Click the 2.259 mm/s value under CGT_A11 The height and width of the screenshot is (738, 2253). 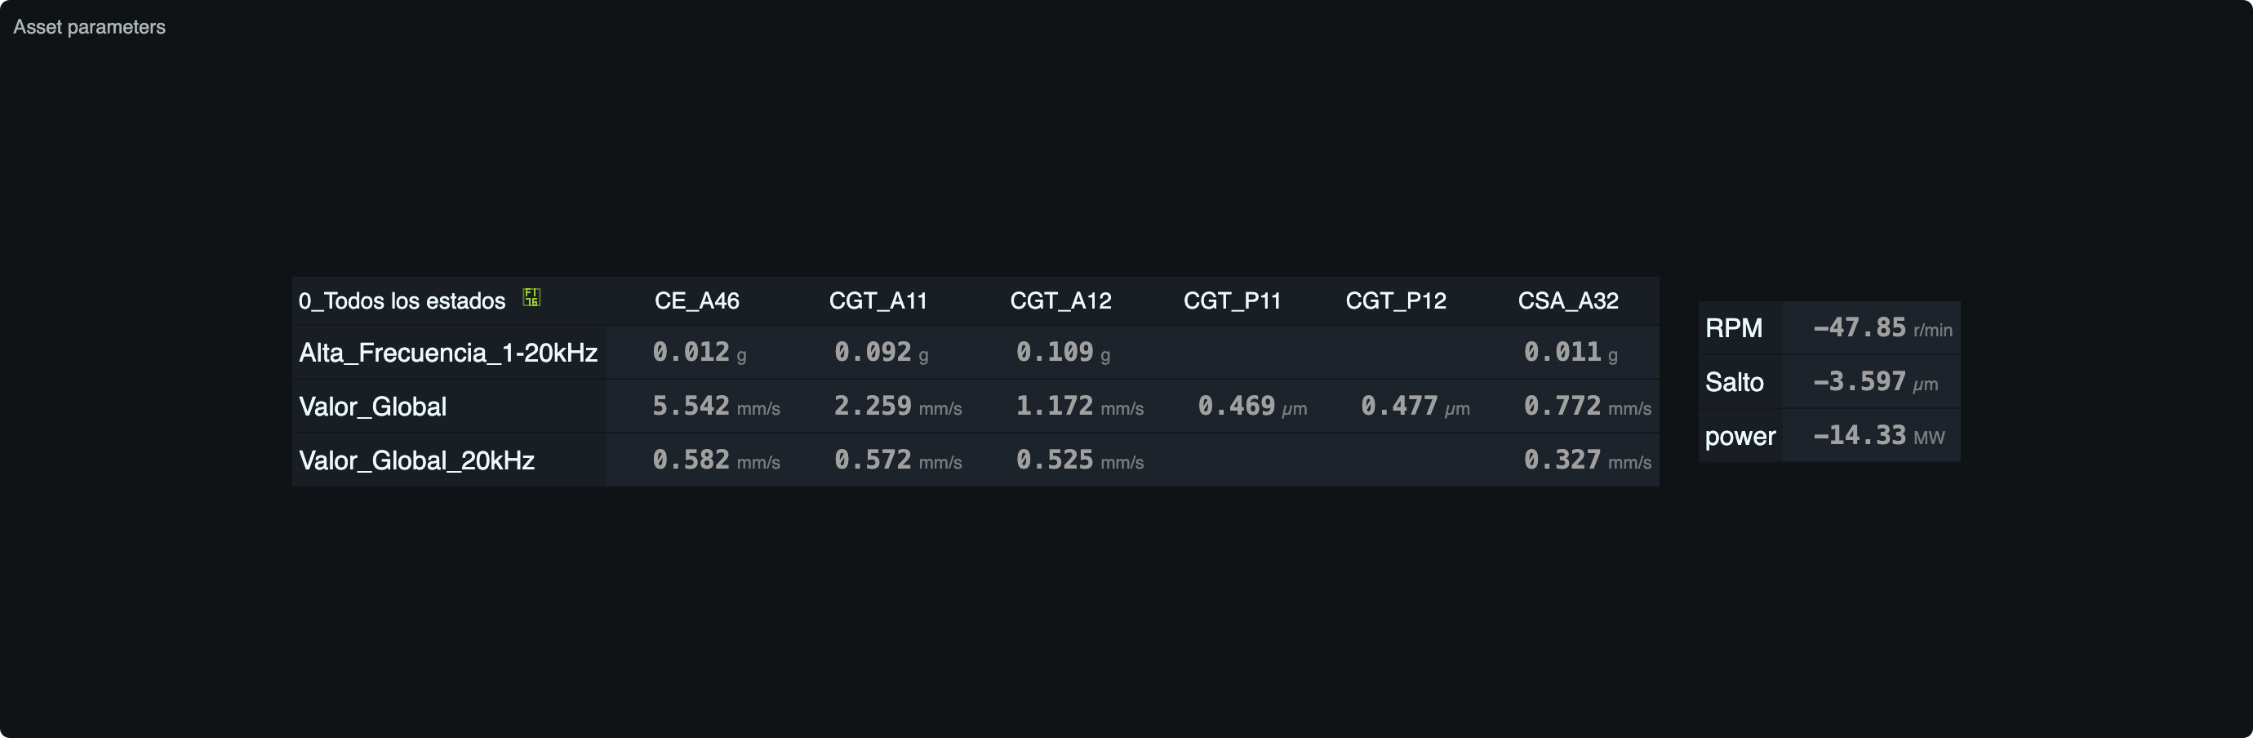click(x=898, y=406)
